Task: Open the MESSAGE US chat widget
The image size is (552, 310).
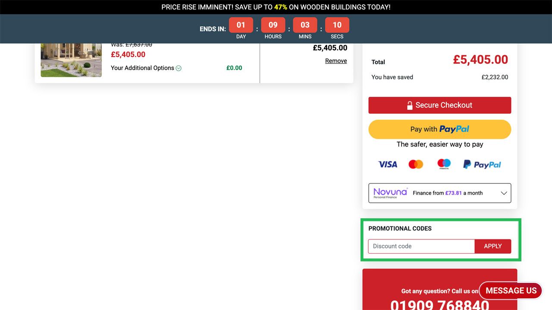Action: tap(510, 290)
